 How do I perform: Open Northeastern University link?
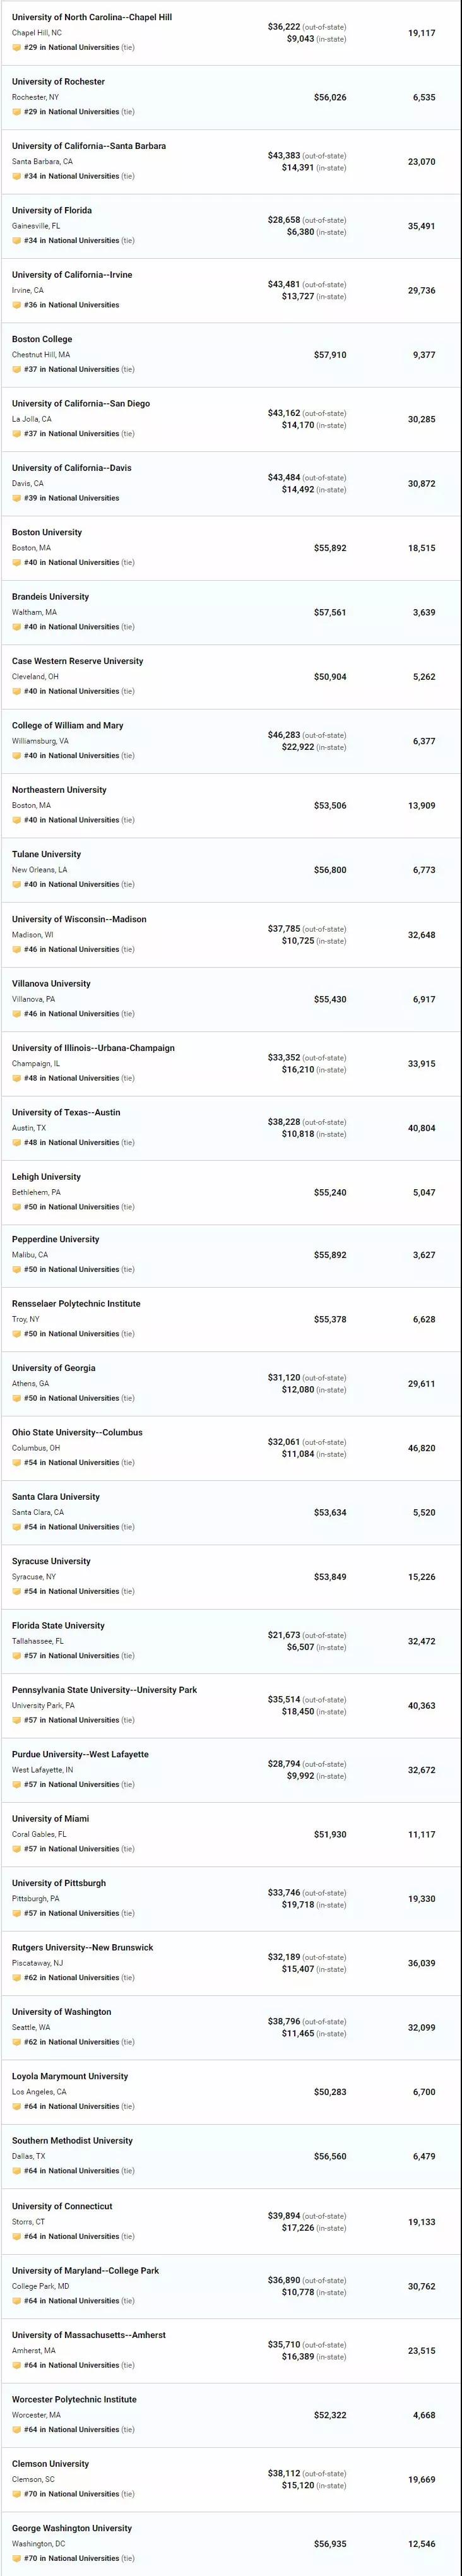click(59, 790)
